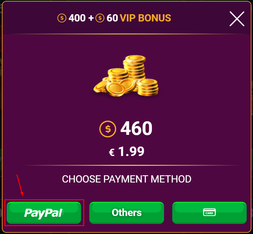Click the card icon on the right button
Image resolution: width=253 pixels, height=234 pixels.
[x=209, y=212]
